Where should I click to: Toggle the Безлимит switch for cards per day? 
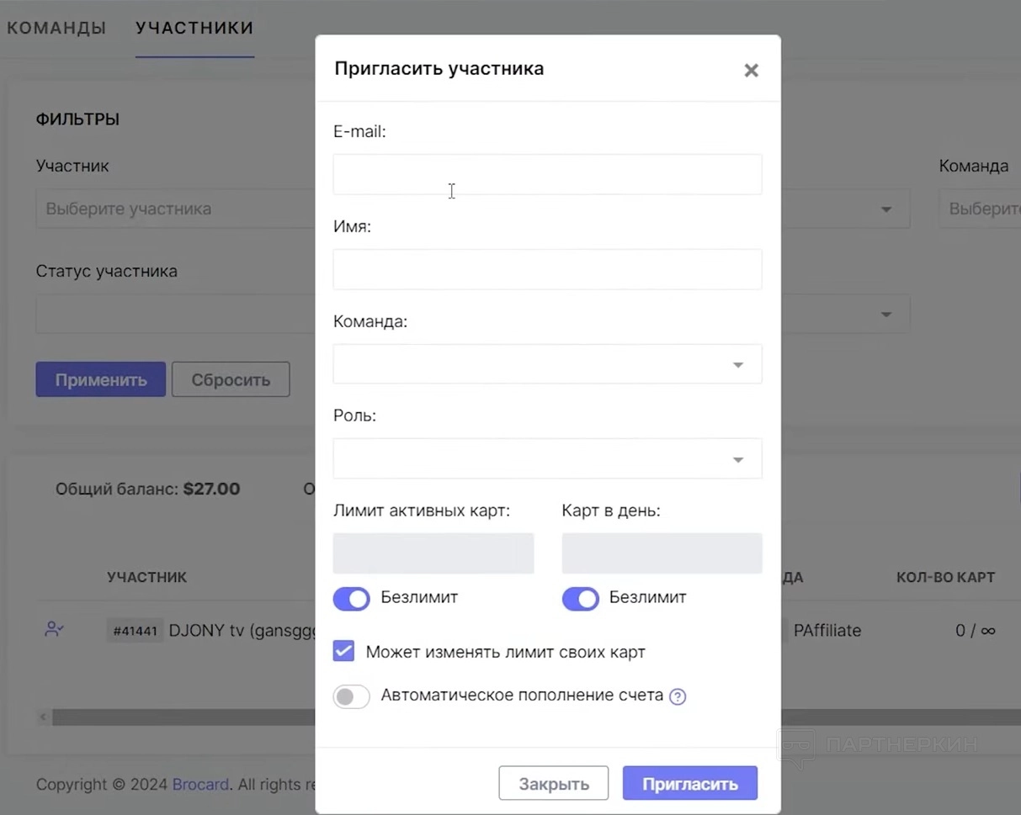[x=581, y=599]
